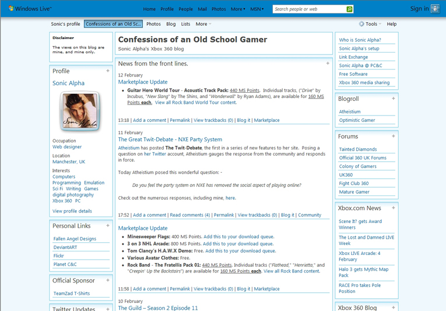Open Profile in the top navigation

(x=167, y=9)
